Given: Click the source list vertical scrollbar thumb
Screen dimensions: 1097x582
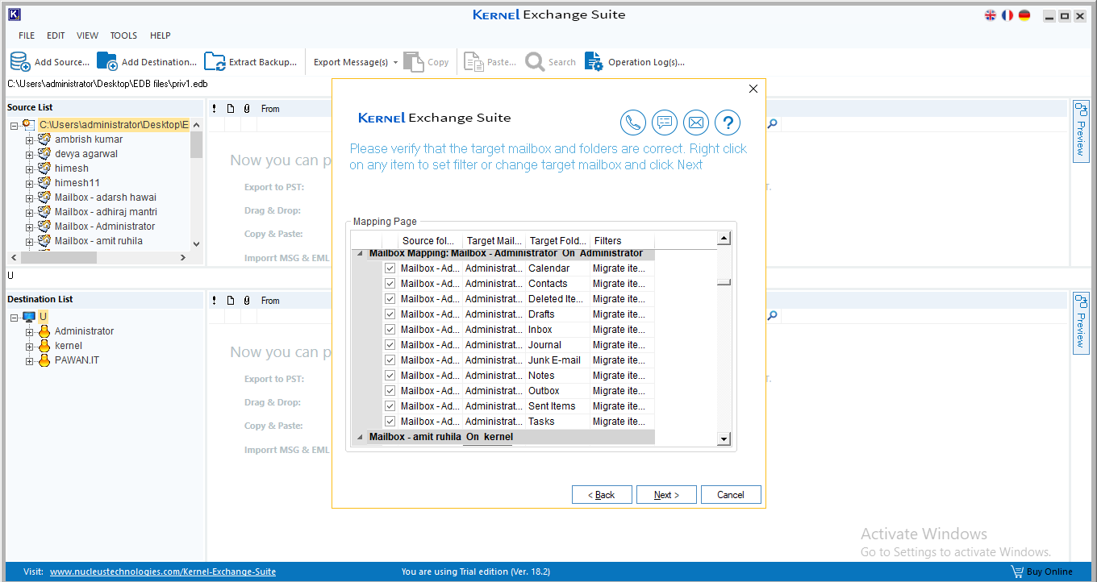Looking at the screenshot, I should click(196, 143).
